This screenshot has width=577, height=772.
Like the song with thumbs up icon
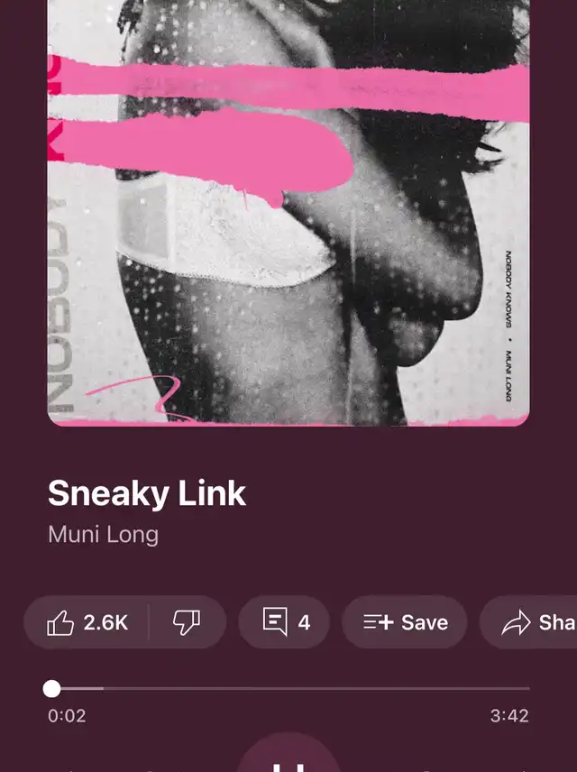[x=60, y=623]
